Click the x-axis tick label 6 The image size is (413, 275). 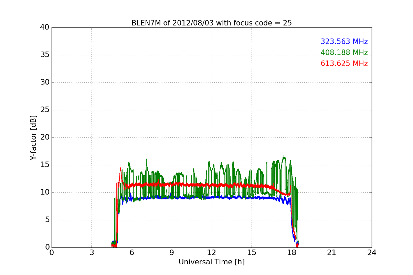point(131,253)
